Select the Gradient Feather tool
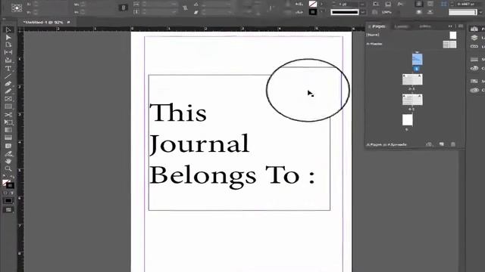 coord(8,138)
